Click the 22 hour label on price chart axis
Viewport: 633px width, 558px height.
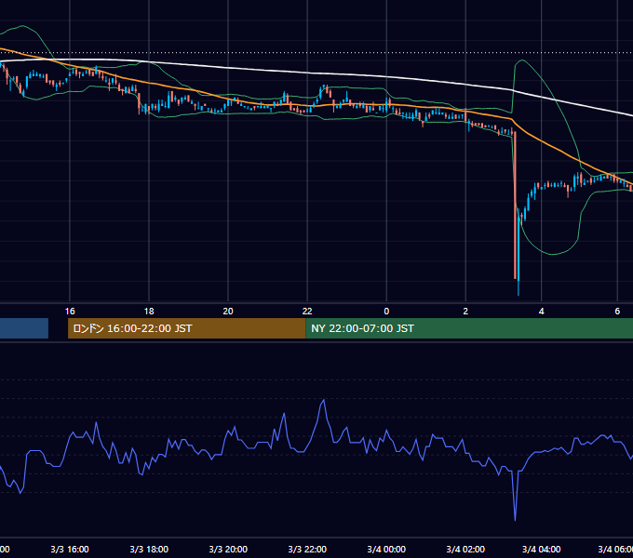click(x=307, y=312)
